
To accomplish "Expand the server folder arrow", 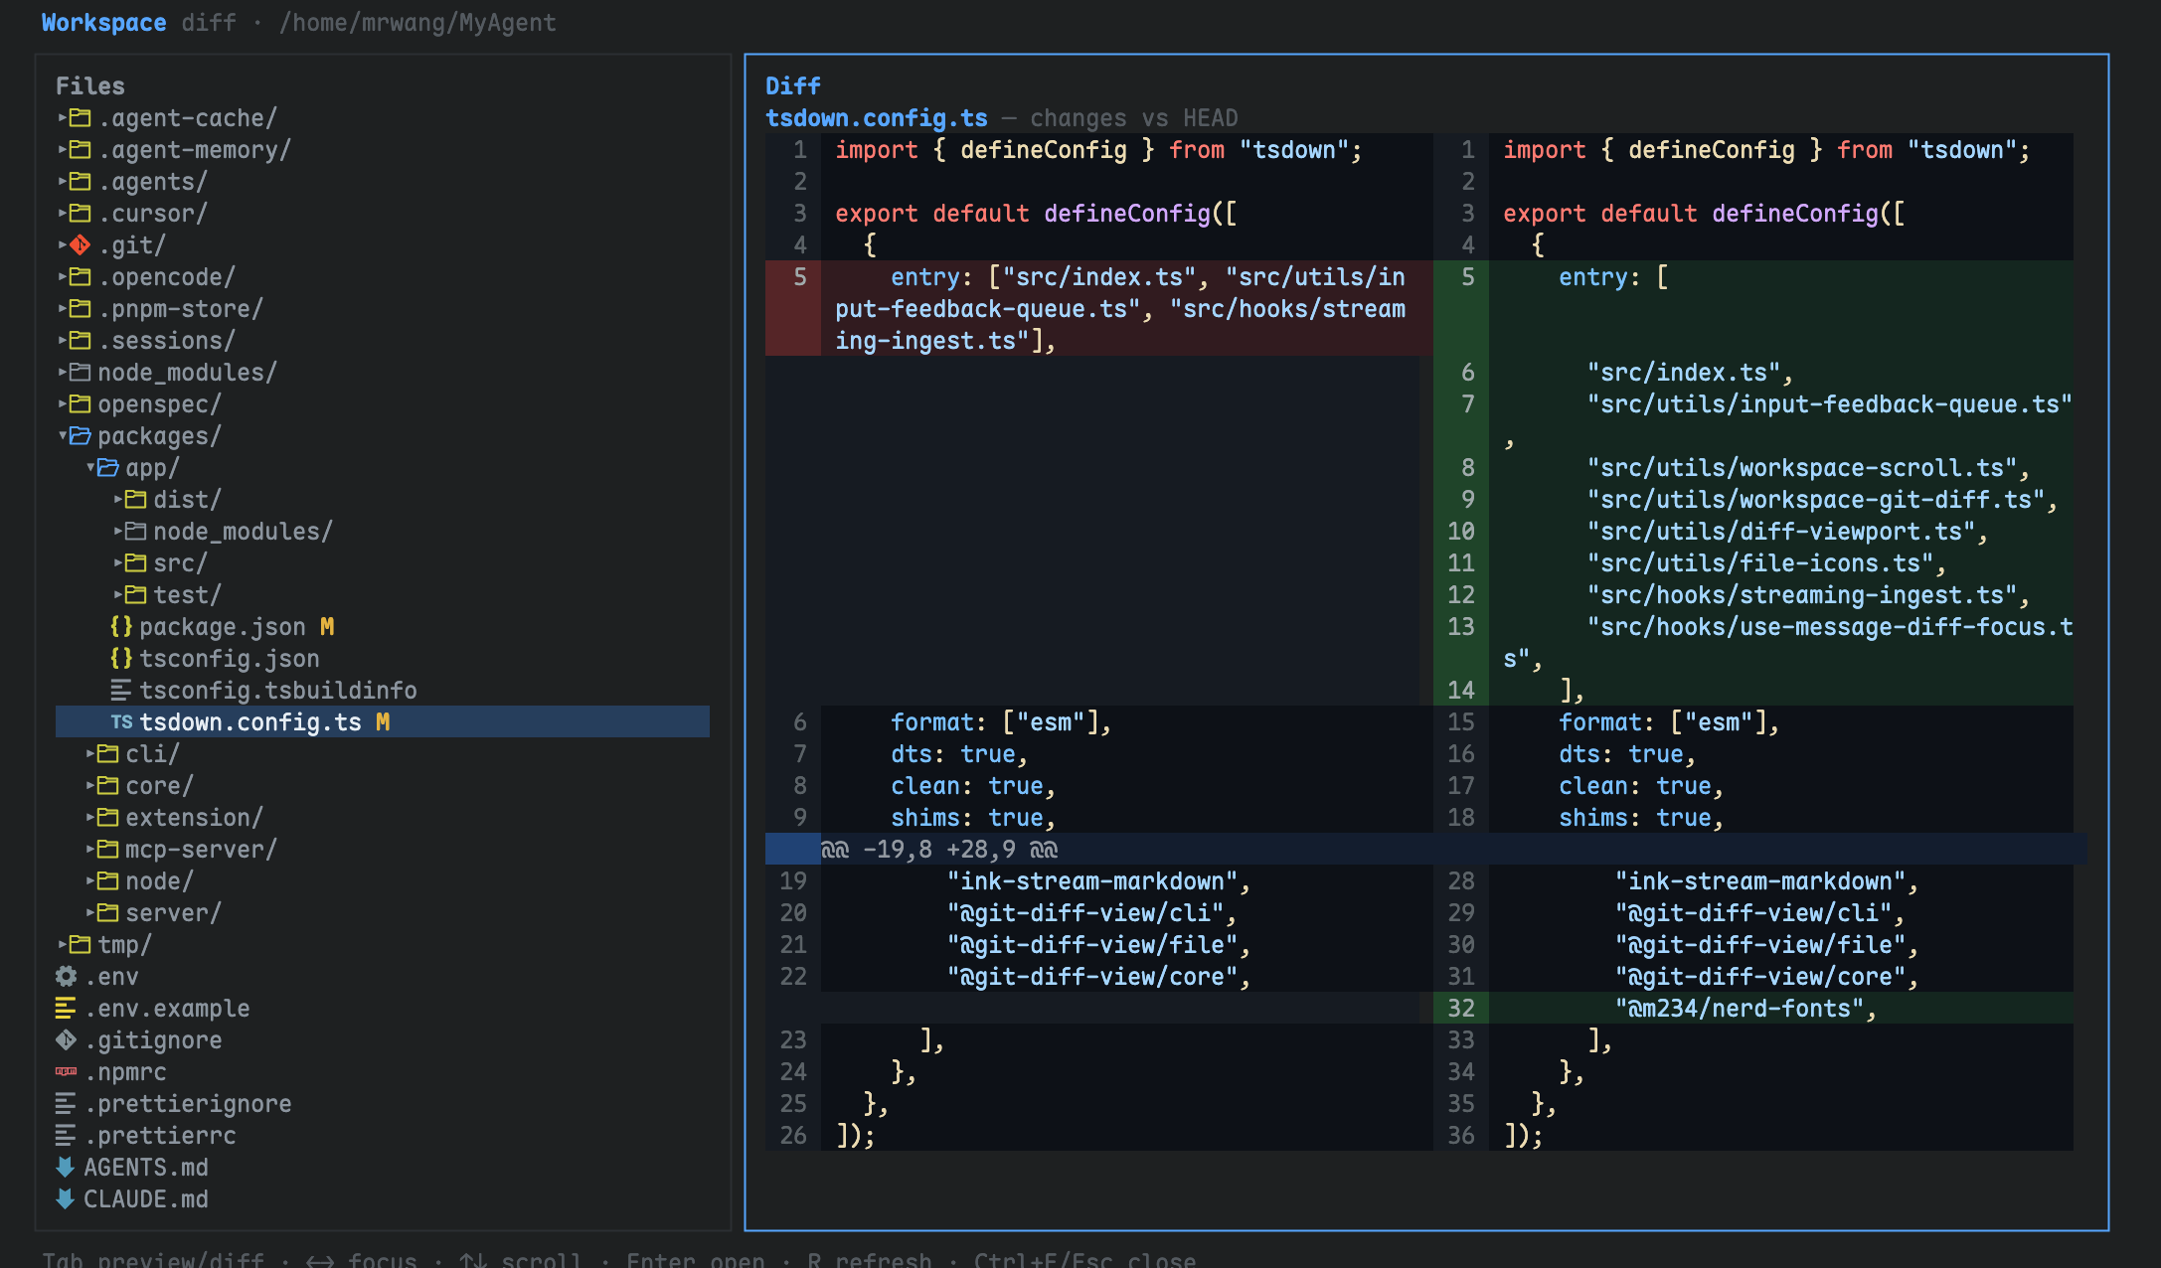I will tap(90, 912).
